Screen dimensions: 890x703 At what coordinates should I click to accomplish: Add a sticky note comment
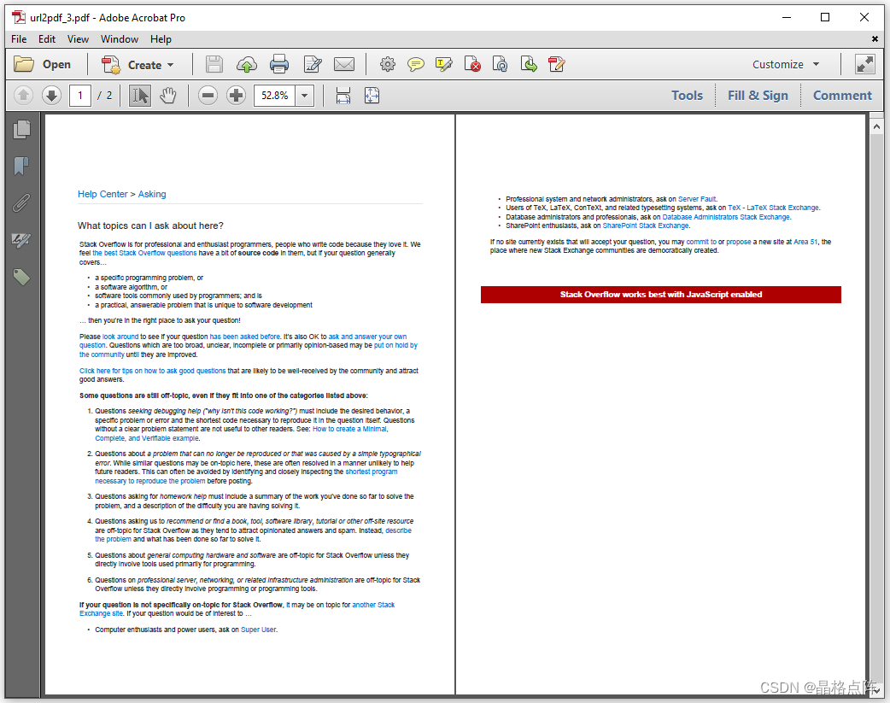[415, 64]
